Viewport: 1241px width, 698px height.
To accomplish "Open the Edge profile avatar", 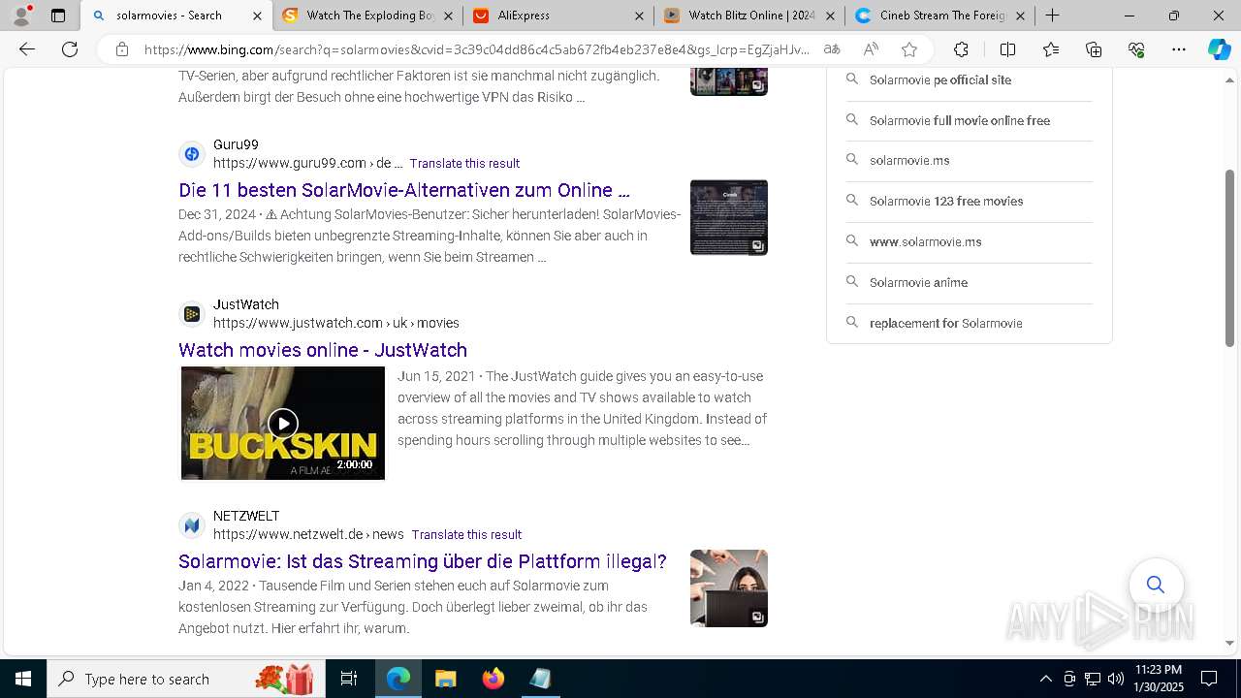I will (x=20, y=15).
